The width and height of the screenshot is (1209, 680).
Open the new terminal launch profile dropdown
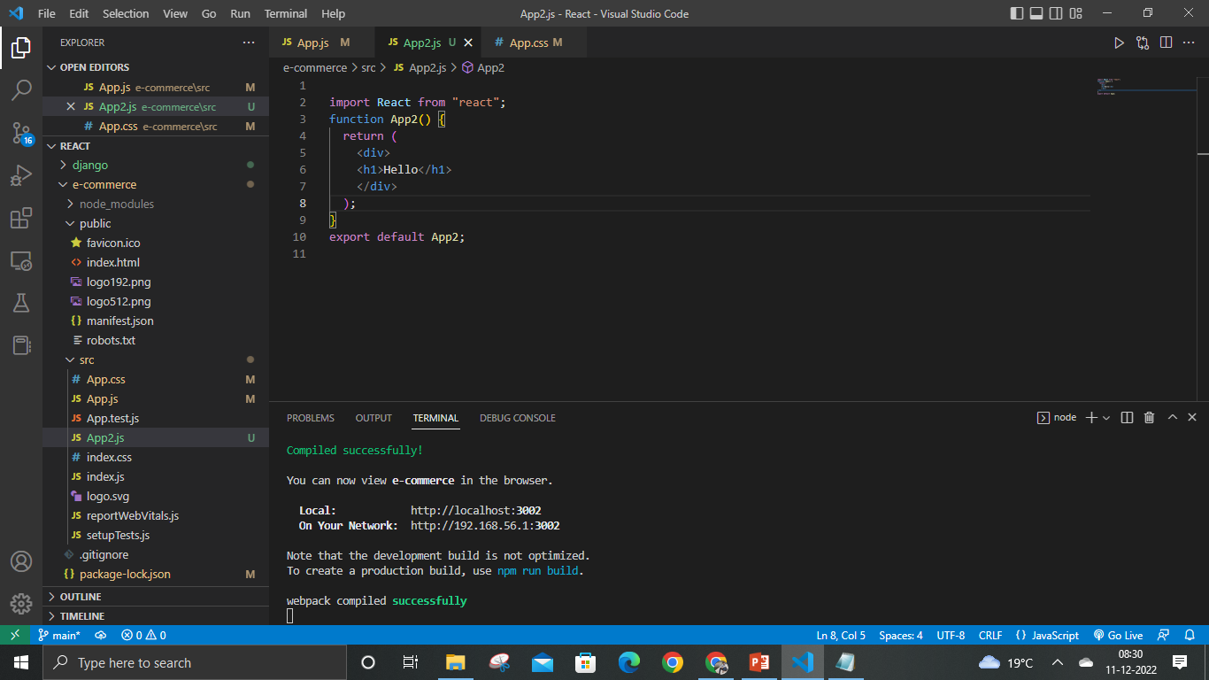[1106, 418]
